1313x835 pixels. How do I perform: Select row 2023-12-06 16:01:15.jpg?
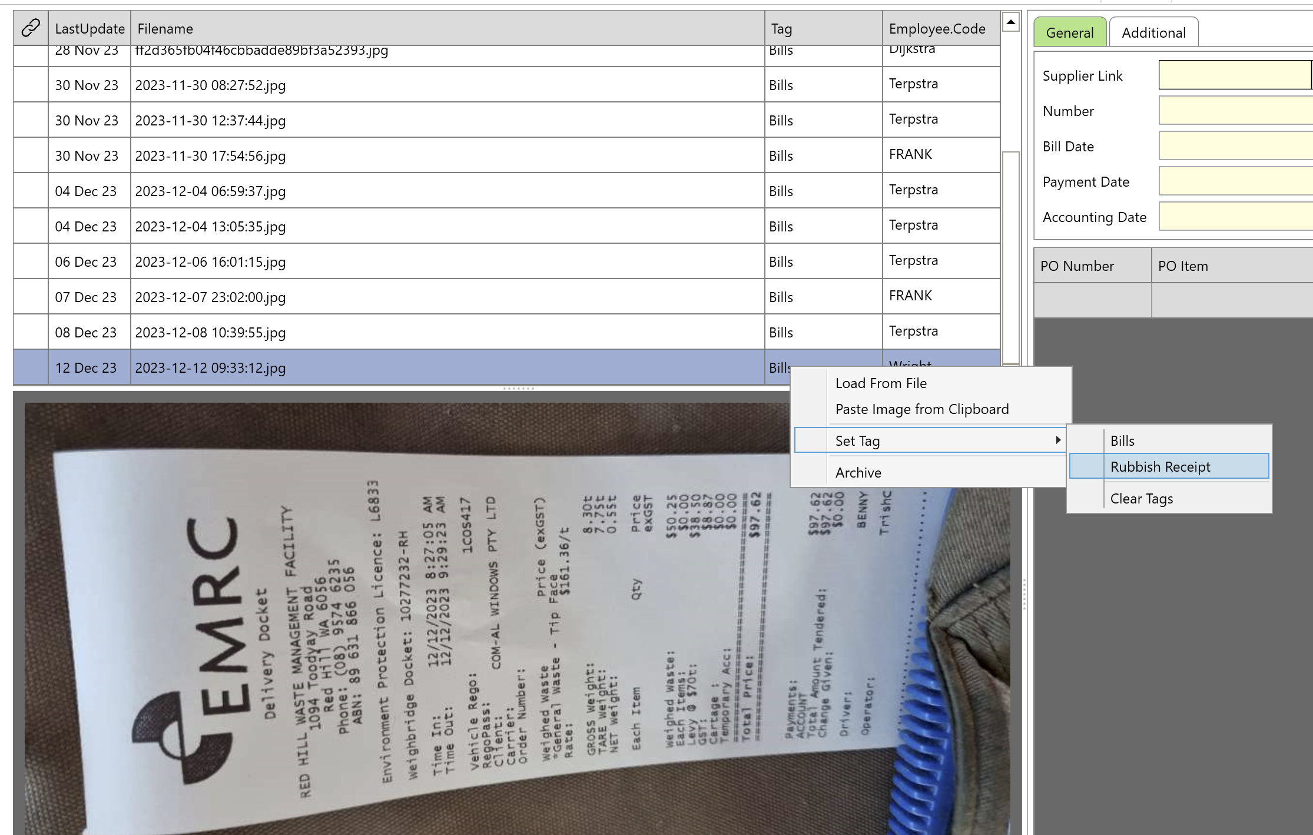[x=506, y=261]
